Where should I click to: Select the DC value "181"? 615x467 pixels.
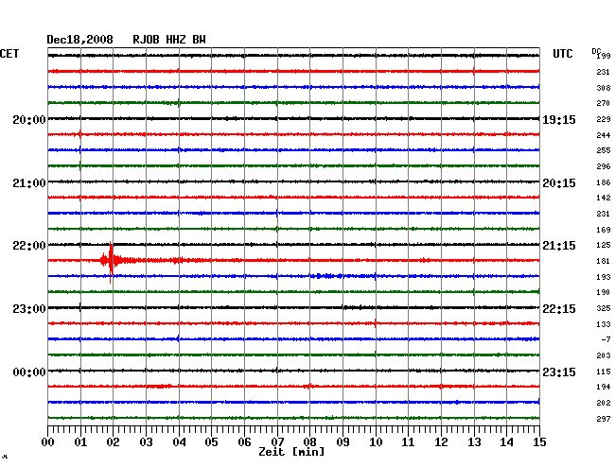(x=604, y=261)
